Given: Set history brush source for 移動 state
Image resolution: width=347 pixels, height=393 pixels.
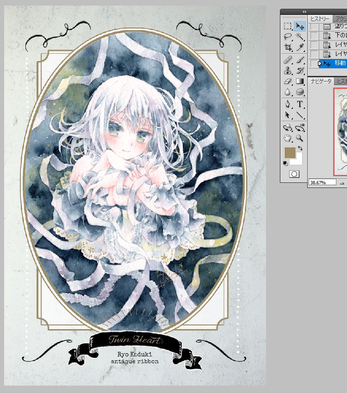Looking at the screenshot, I should 314,63.
